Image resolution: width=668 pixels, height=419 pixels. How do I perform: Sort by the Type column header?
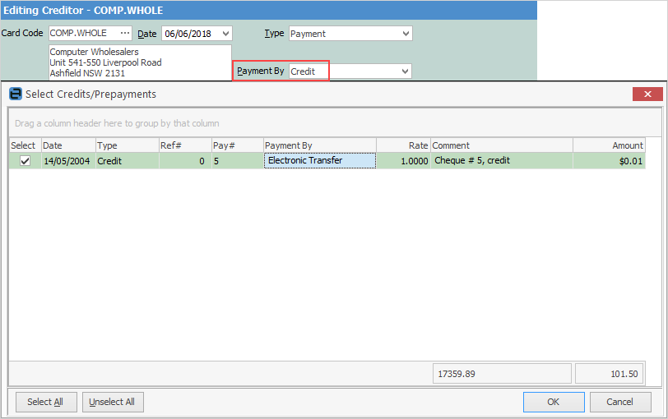coord(128,145)
